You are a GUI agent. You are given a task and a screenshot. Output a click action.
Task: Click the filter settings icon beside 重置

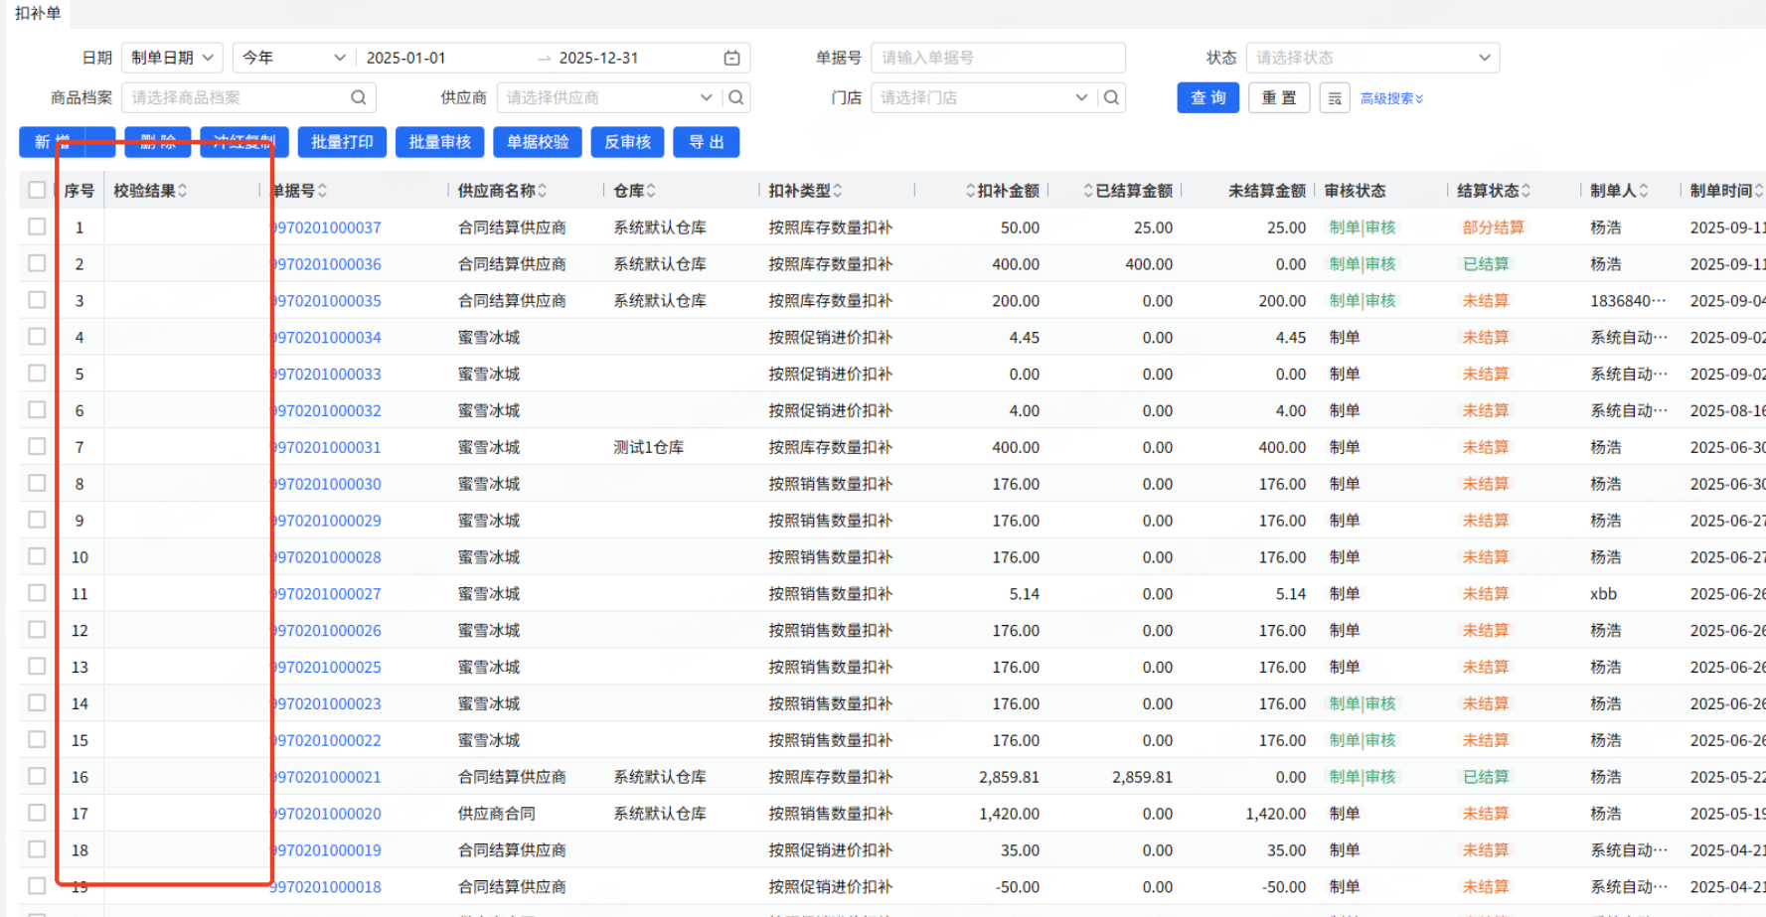tap(1335, 98)
